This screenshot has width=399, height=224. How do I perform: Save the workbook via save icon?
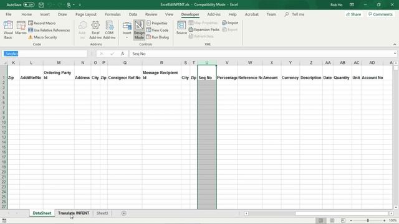[41, 4]
